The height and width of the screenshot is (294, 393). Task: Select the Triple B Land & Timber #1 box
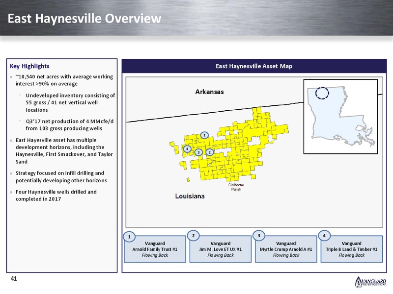(x=351, y=249)
